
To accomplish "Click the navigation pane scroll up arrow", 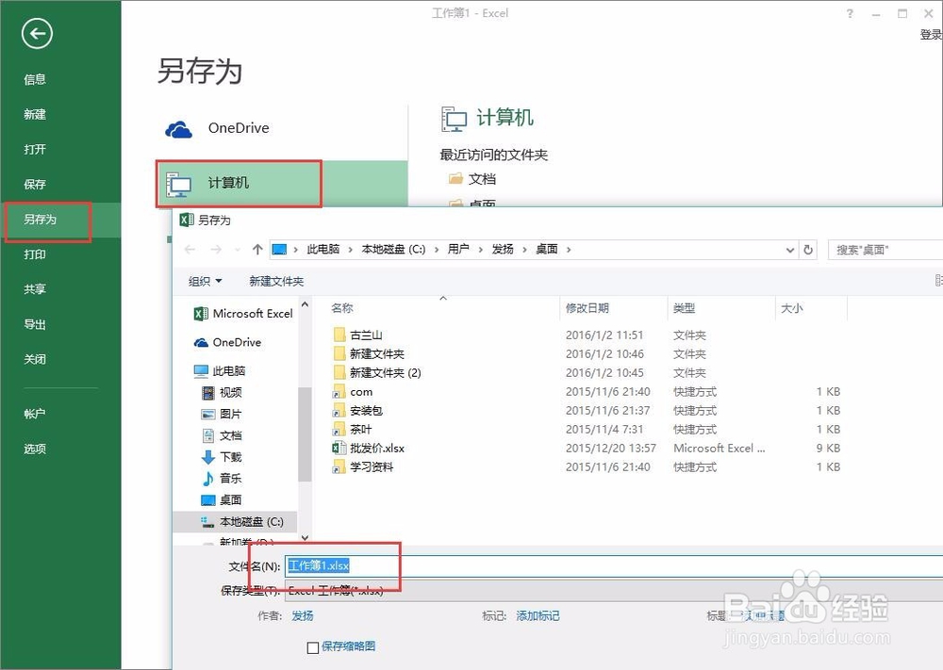I will click(305, 304).
